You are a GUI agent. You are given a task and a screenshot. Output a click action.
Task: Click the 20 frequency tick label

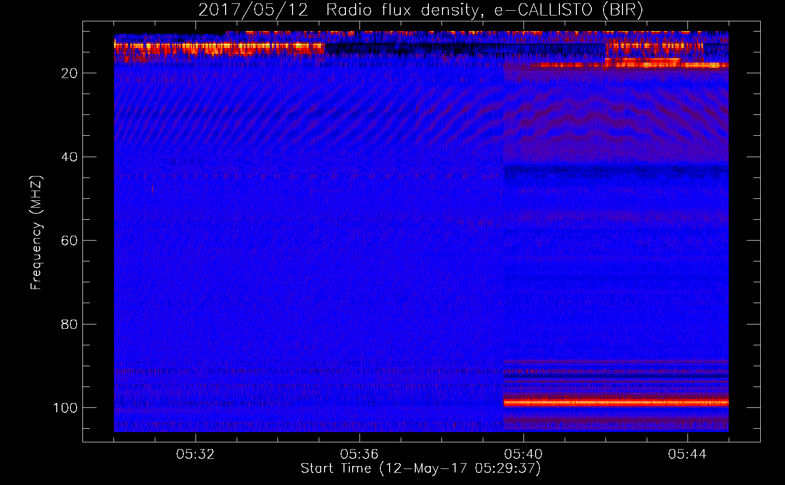69,73
